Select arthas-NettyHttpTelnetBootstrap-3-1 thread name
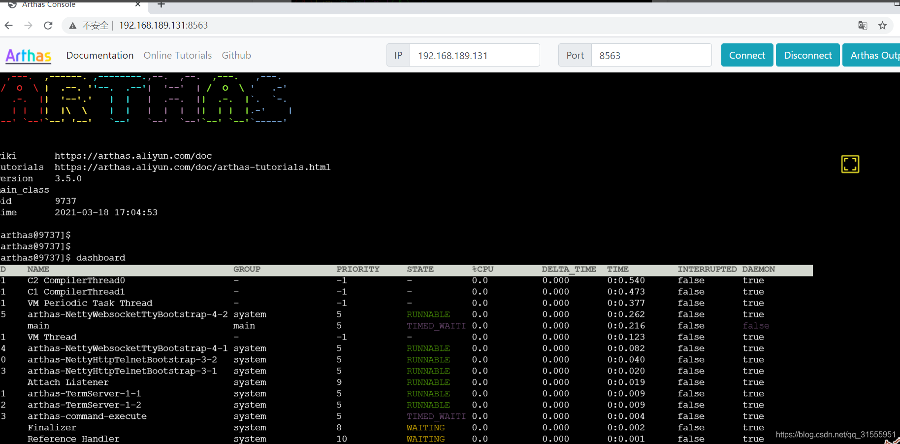The image size is (900, 444). [123, 371]
